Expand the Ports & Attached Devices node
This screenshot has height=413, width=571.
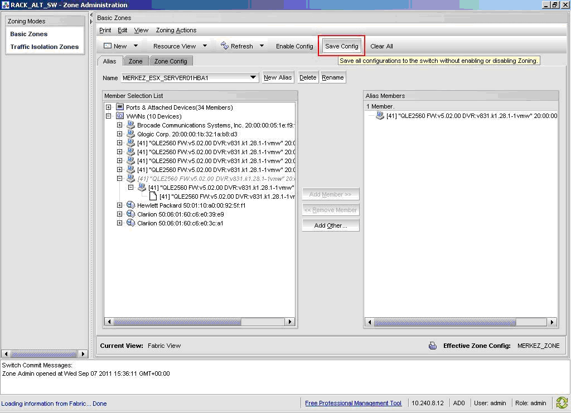[x=109, y=107]
